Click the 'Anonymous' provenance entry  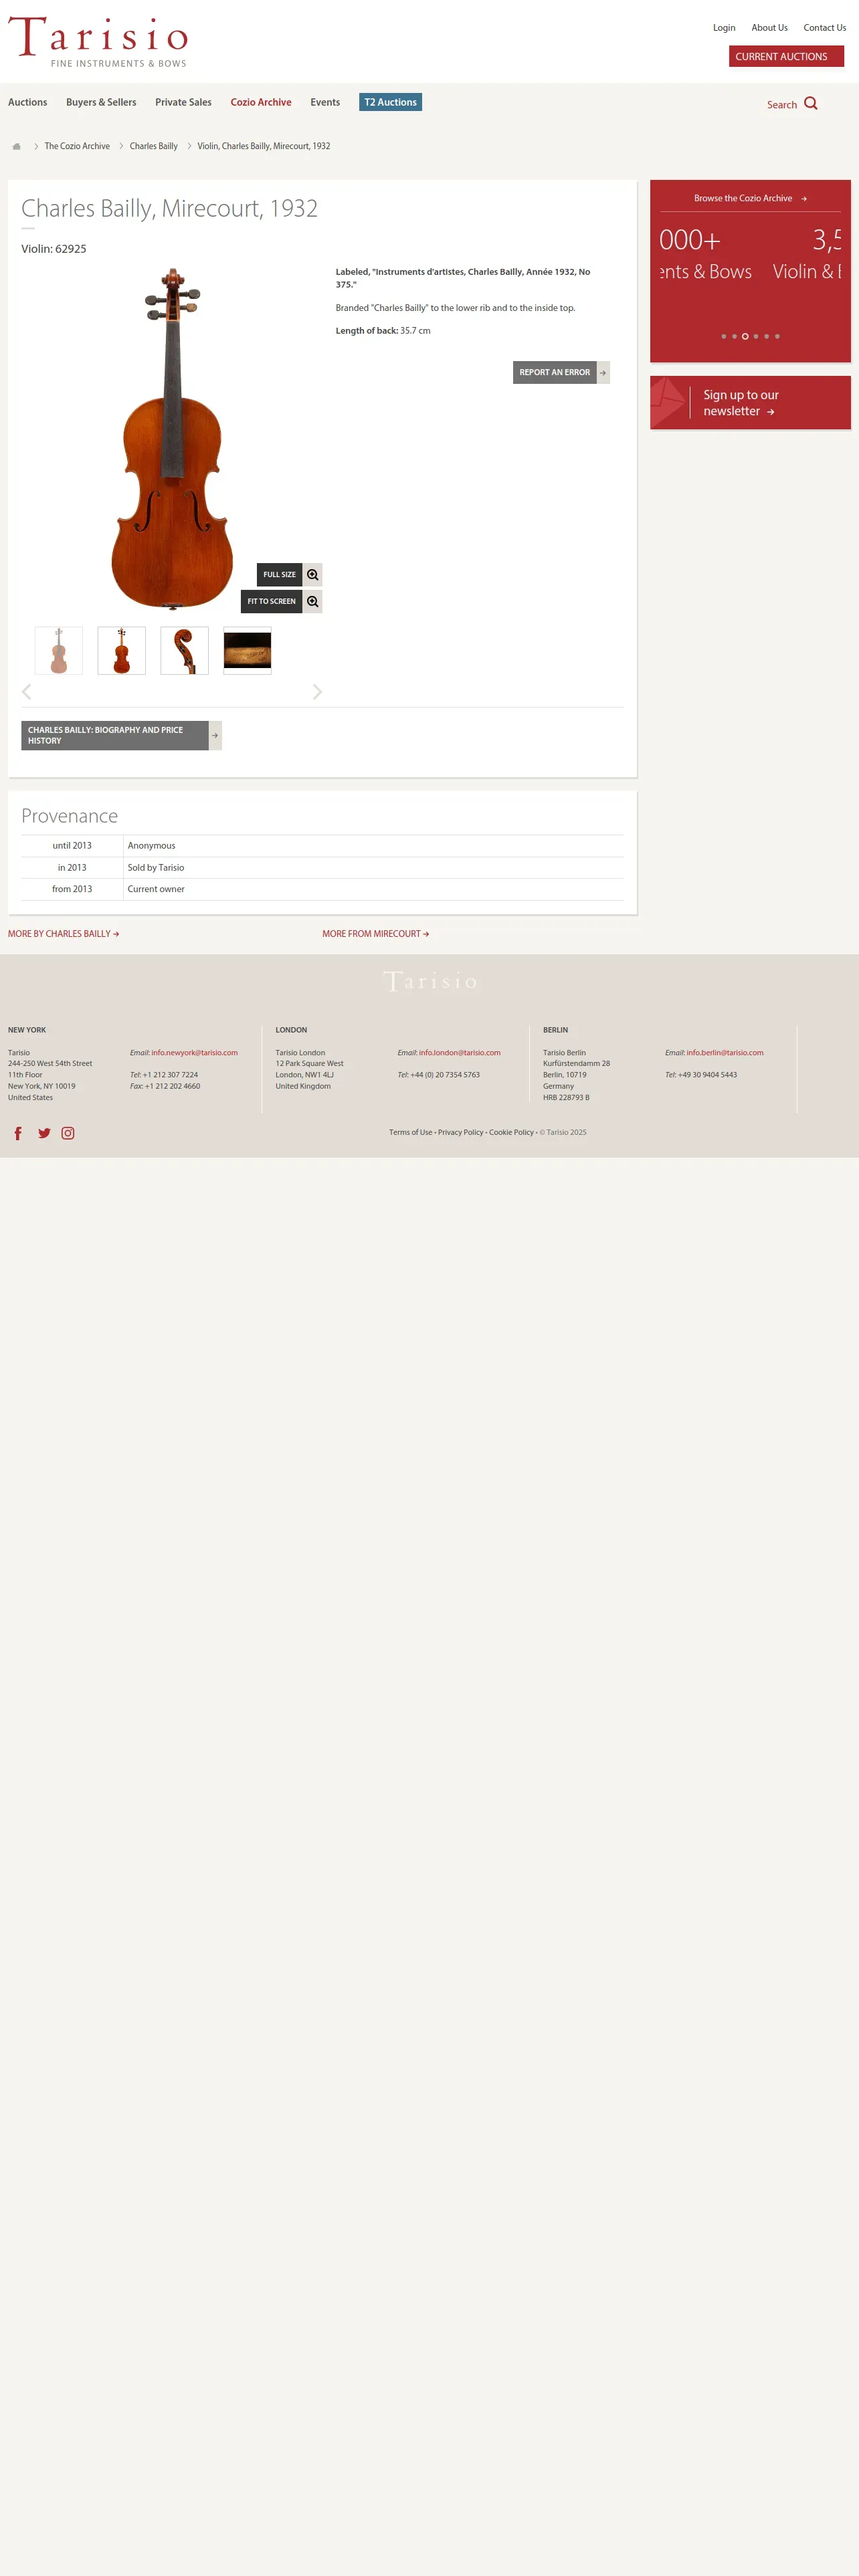click(x=152, y=846)
